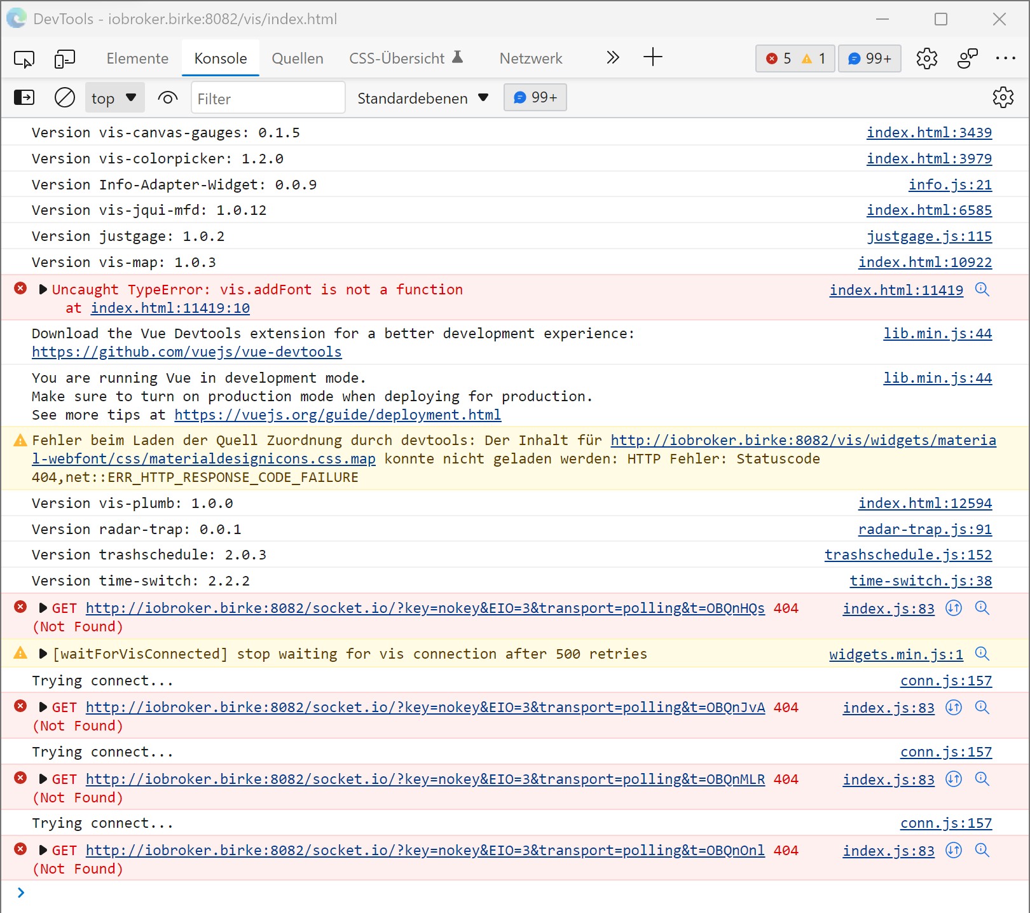Switch to the Elemente tab
Image resolution: width=1030 pixels, height=913 pixels.
(137, 58)
